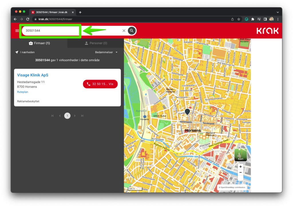
Task: Select the Personer (0) tab
Action: tap(96, 43)
